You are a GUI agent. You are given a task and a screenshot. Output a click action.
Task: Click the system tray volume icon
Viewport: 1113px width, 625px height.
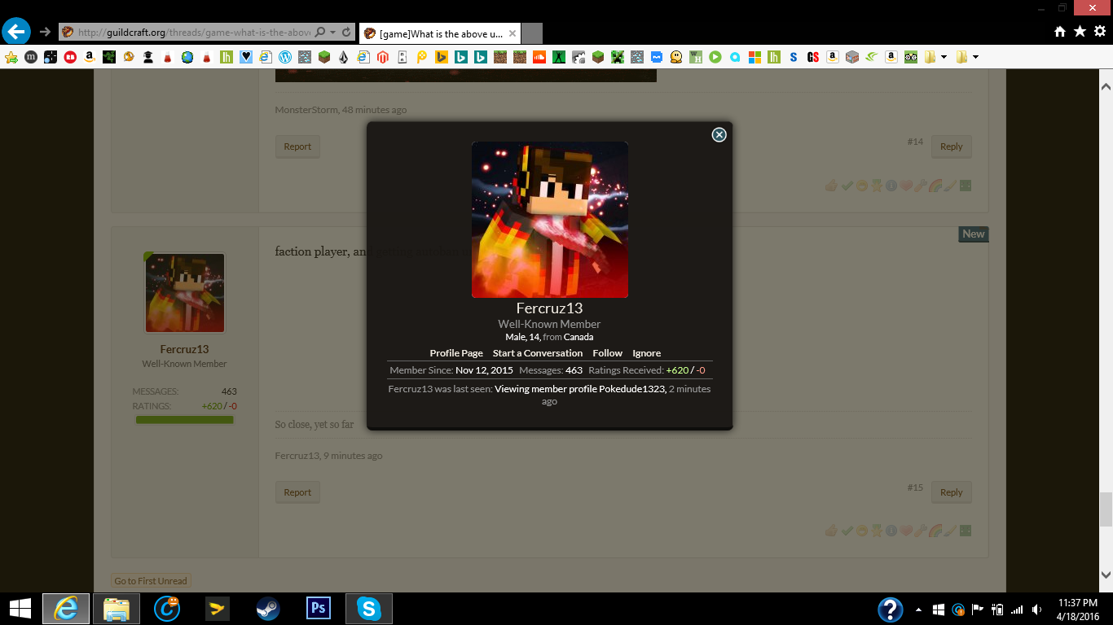(1036, 609)
